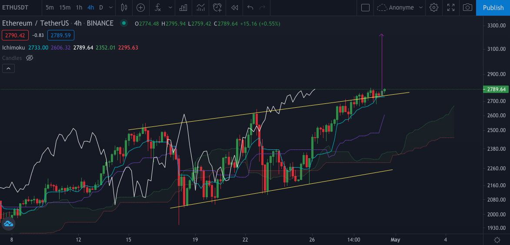Click the Ichimoku value 2295.63
Screen dimensions: 510x245
pyautogui.click(x=128, y=48)
